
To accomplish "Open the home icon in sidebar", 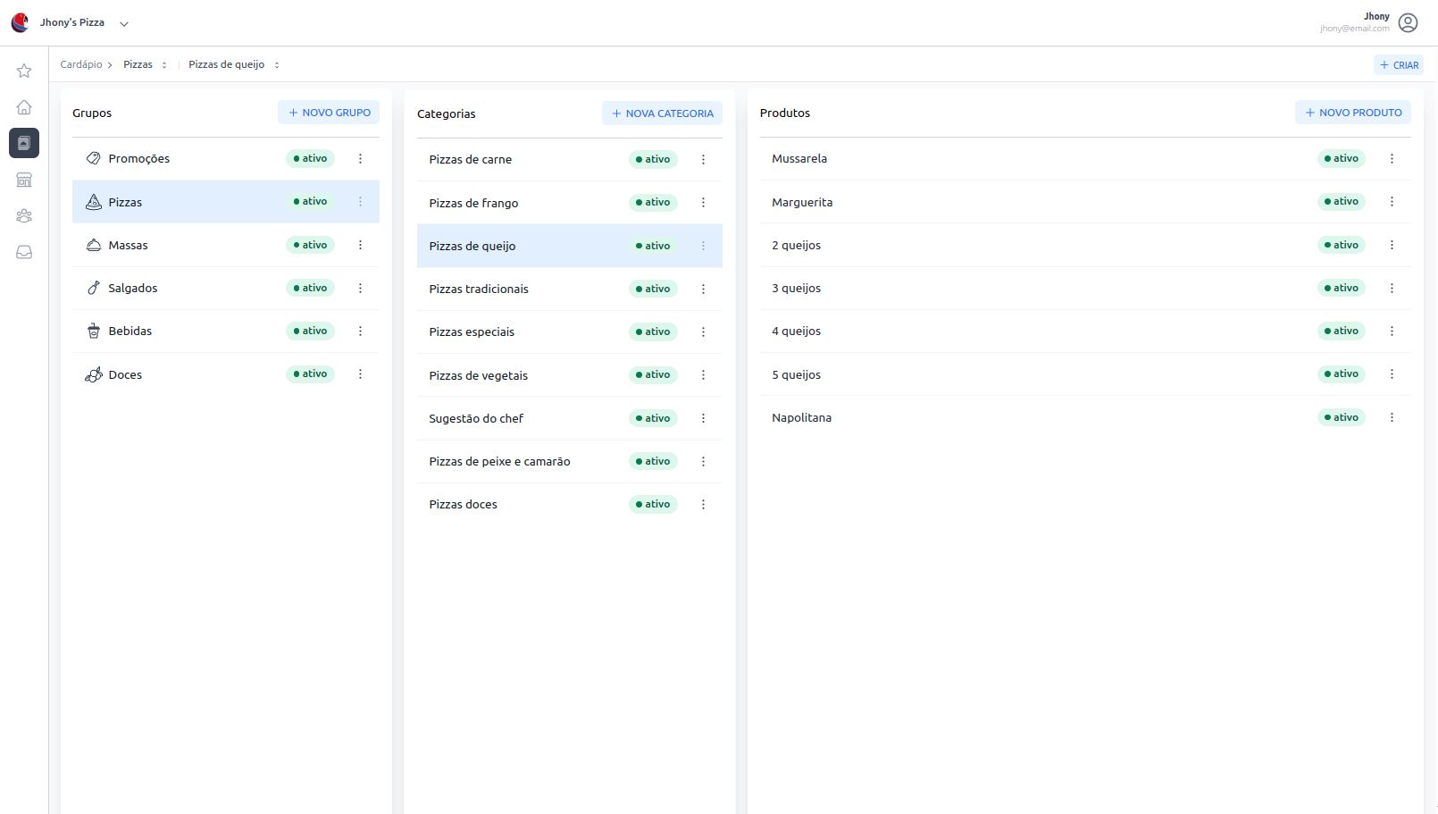I will click(24, 107).
